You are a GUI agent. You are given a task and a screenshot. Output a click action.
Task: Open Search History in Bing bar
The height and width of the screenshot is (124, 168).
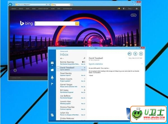click(43, 9)
